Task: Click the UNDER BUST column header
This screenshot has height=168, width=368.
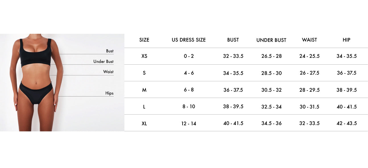Action: 271,40
